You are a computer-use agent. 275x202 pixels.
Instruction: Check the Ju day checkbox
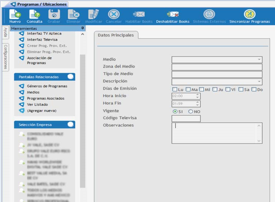pyautogui.click(x=215, y=90)
